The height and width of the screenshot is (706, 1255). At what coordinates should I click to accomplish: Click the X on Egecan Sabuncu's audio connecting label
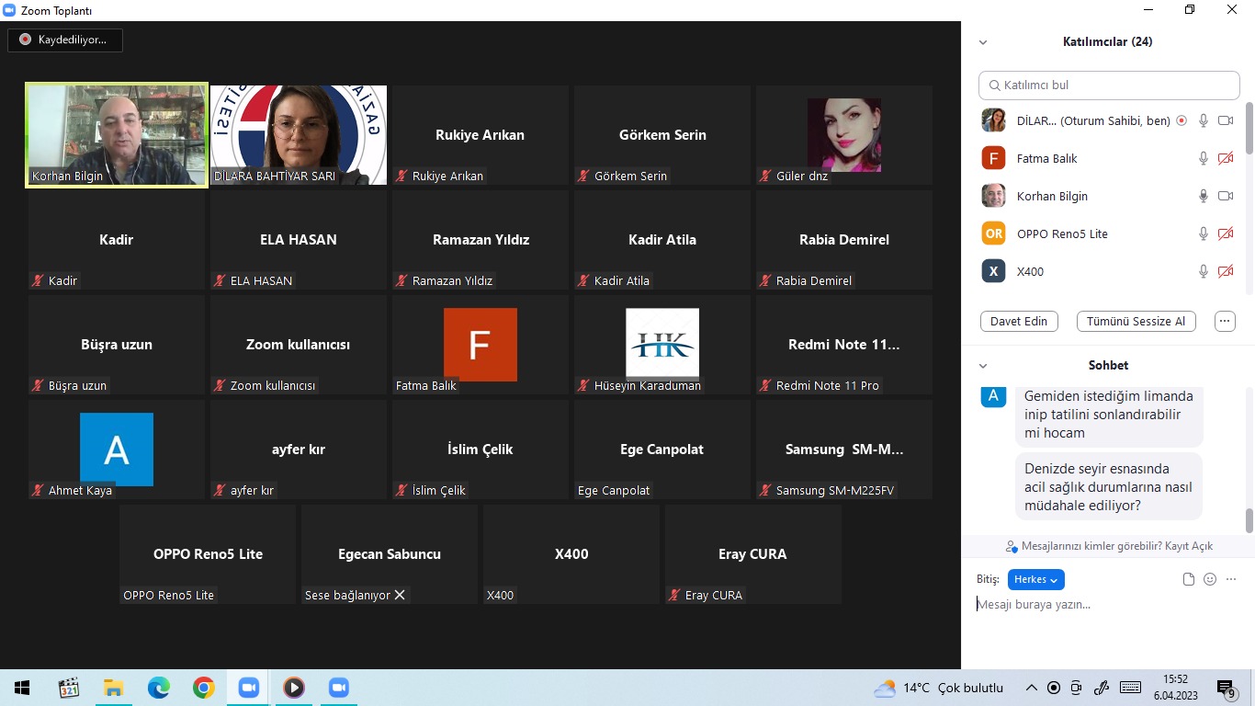coord(400,595)
